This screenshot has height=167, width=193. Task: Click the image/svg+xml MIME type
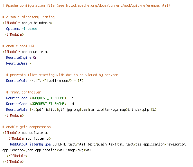pos(78,150)
